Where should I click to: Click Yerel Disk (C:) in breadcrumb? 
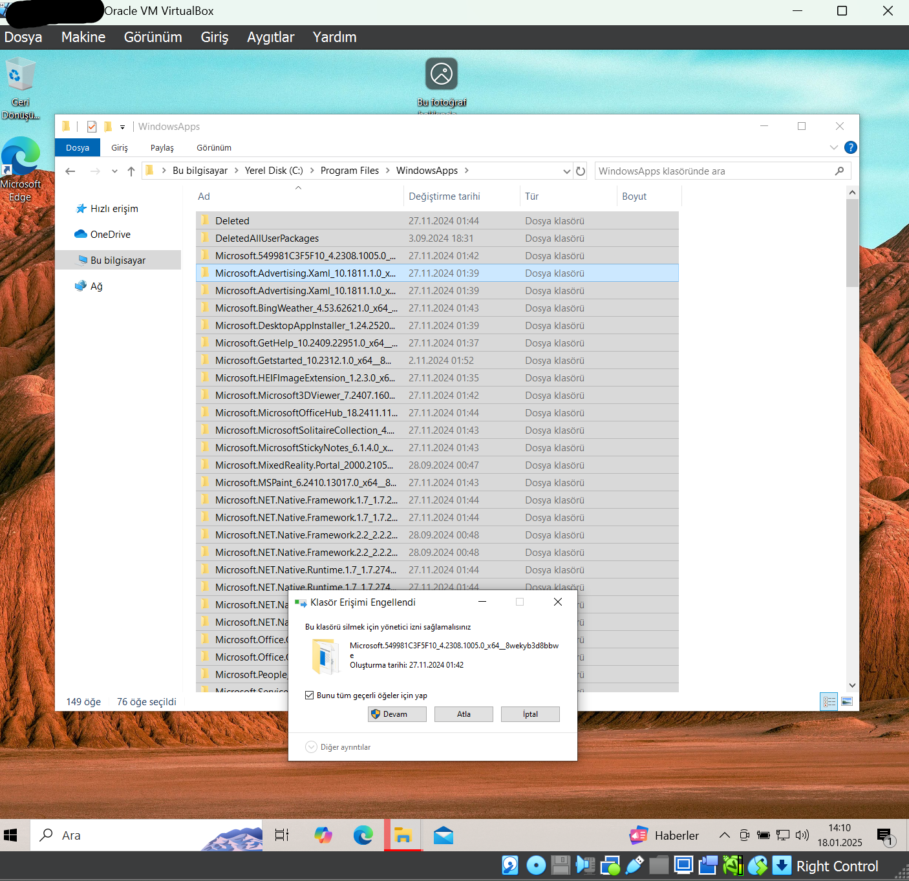[273, 171]
